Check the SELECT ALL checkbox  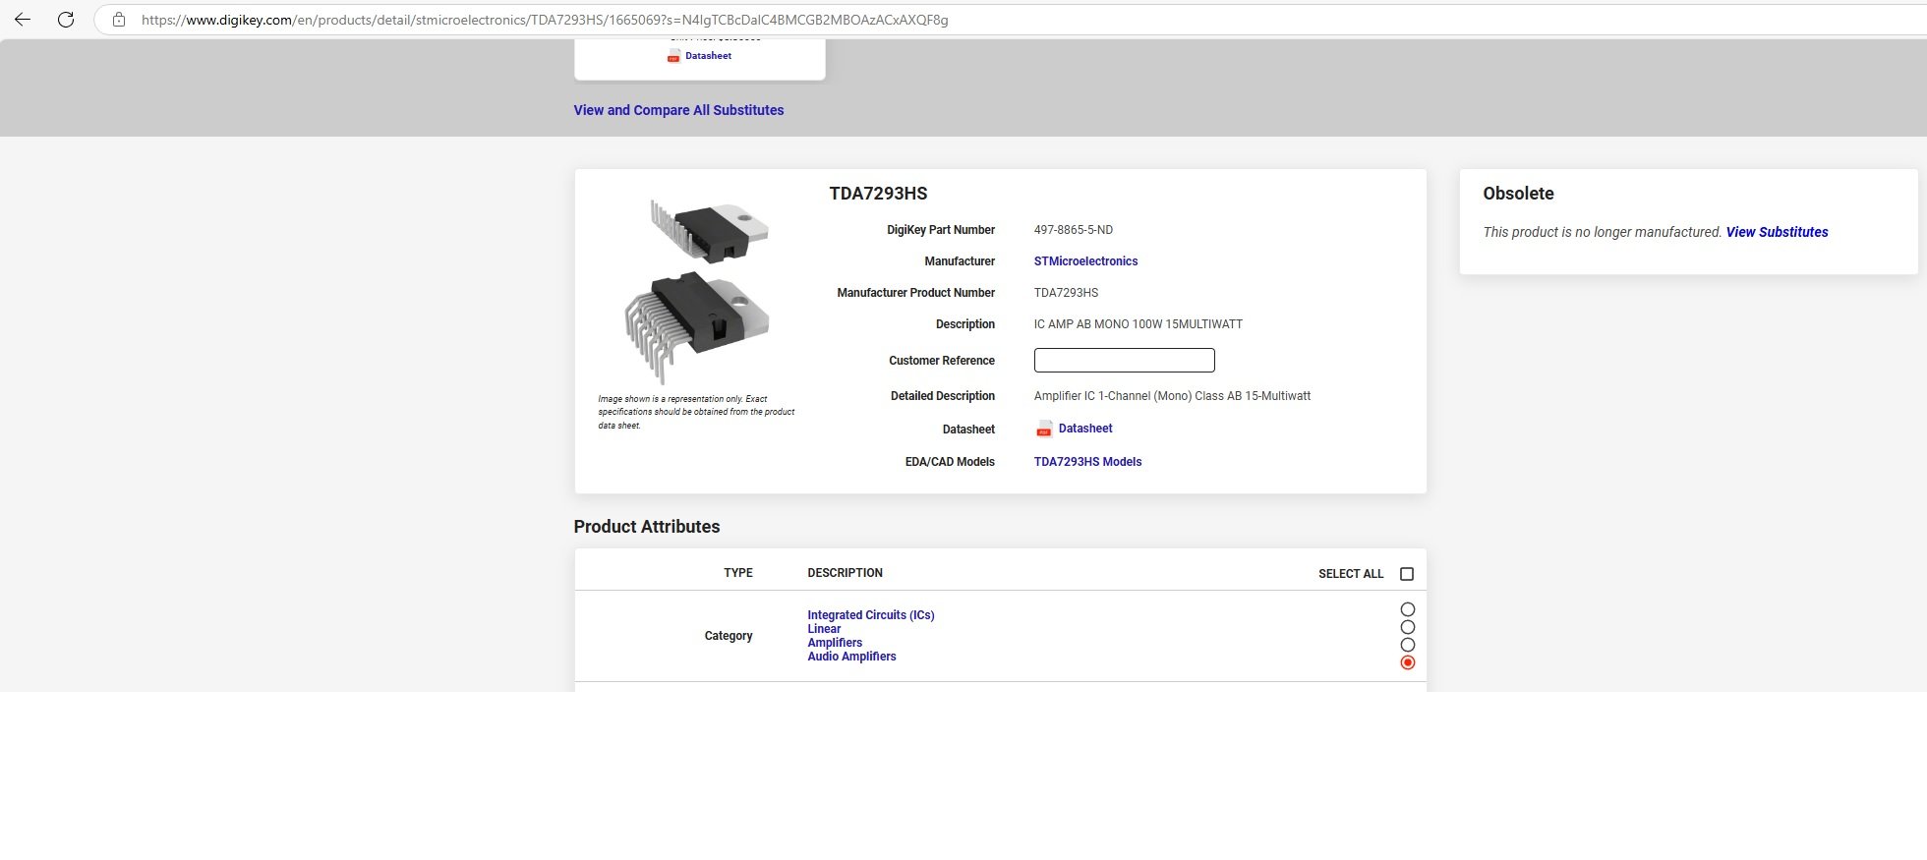pyautogui.click(x=1407, y=574)
